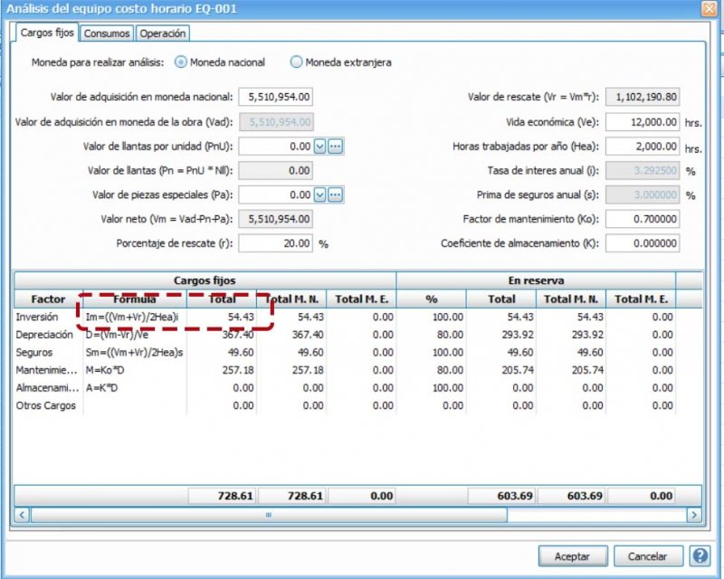
Task: Click the Factor de mantenimiento (Ko) field
Action: (x=642, y=219)
